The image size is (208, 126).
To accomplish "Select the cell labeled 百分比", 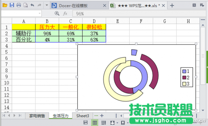I will click(24, 39).
